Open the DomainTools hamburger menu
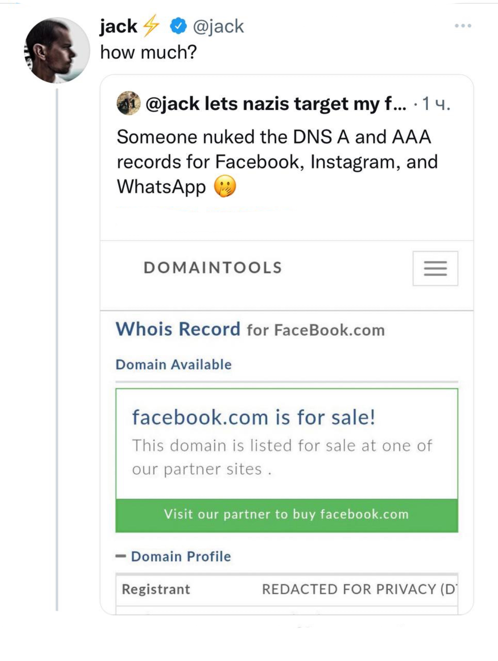498x661 pixels. pos(435,268)
